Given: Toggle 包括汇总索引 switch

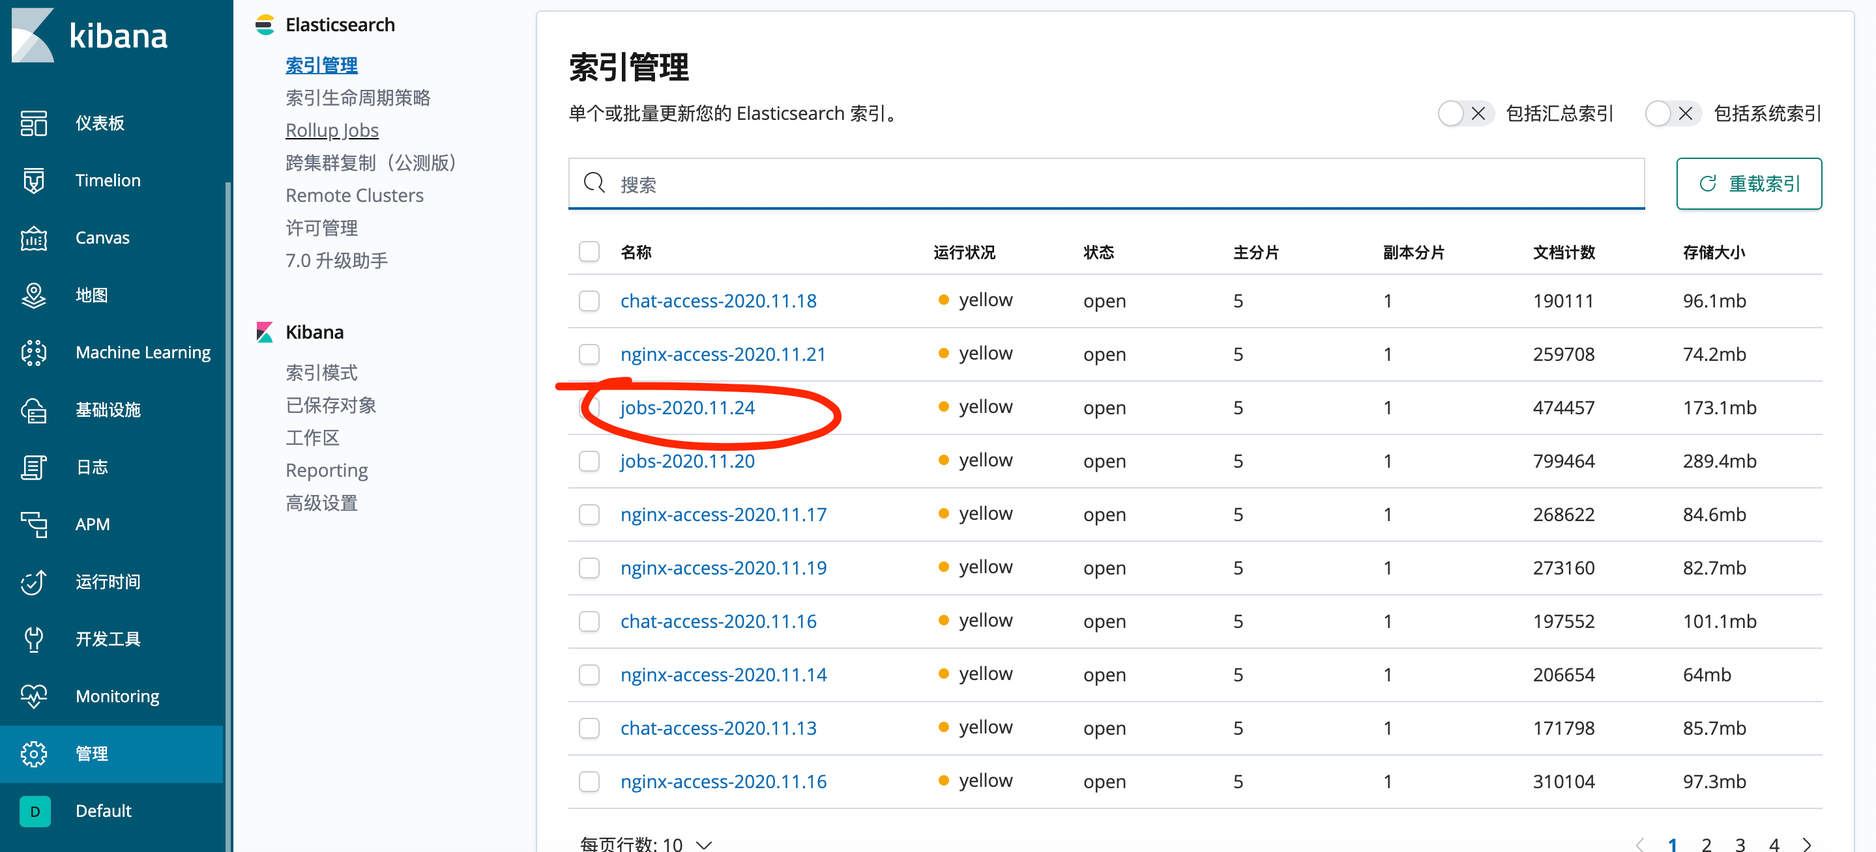Looking at the screenshot, I should click(1465, 113).
